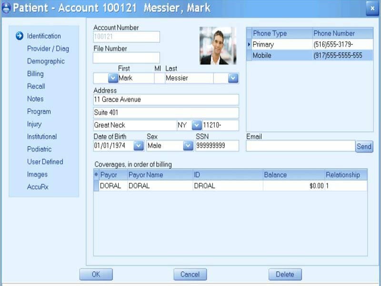Expand the state dropdown showing NY

[x=196, y=124]
